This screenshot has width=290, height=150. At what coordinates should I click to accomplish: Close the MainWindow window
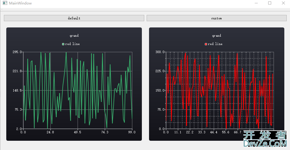tap(283, 3)
